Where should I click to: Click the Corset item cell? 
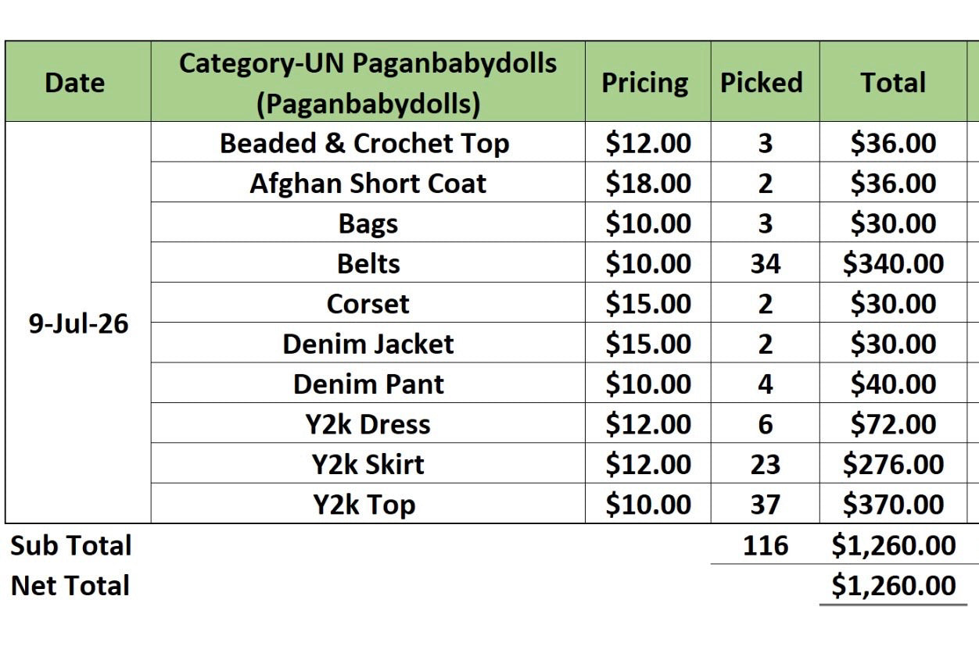pos(368,303)
